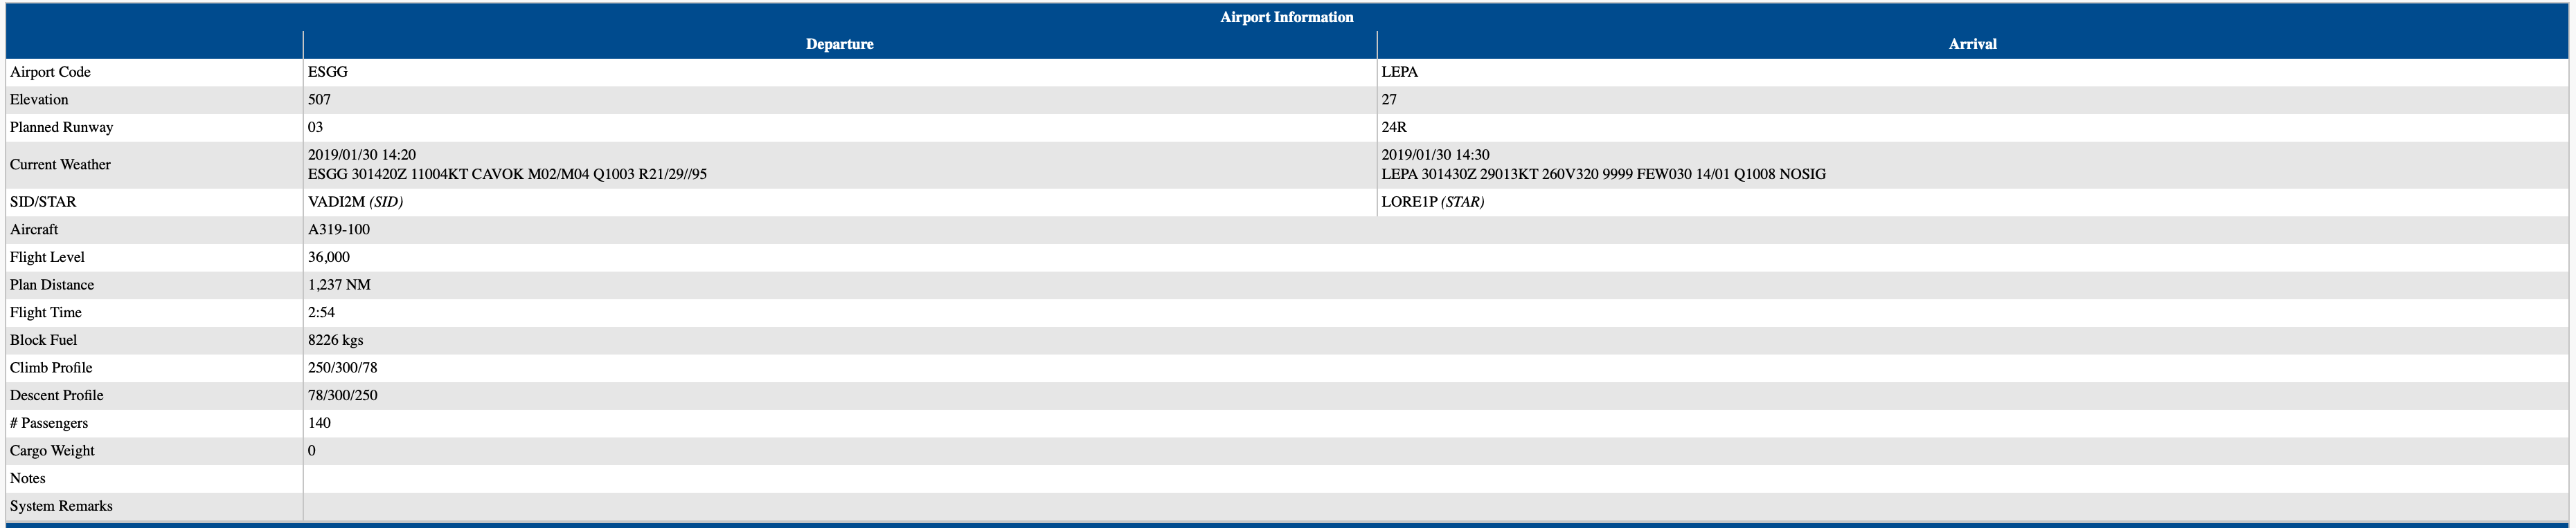Select the plan distance 1,237 NM

(x=339, y=285)
